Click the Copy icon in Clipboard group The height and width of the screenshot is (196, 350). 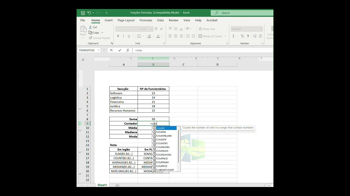coord(90,33)
